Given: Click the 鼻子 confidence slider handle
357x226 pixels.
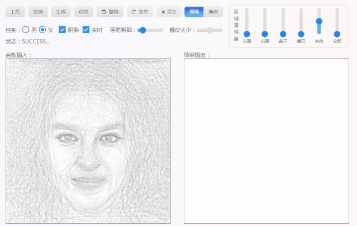Looking at the screenshot, I should (283, 34).
